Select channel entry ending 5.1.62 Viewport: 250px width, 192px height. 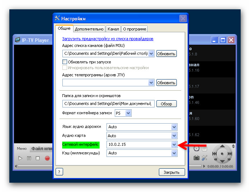[x=212, y=134]
